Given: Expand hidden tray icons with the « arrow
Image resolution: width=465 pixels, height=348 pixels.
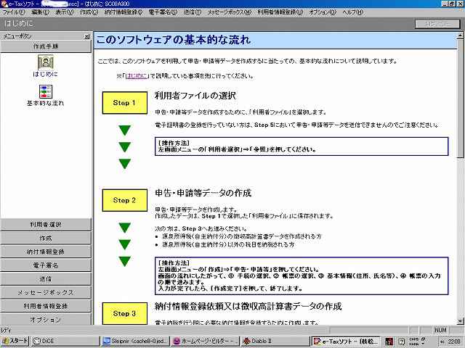Looking at the screenshot, I should pyautogui.click(x=442, y=341).
